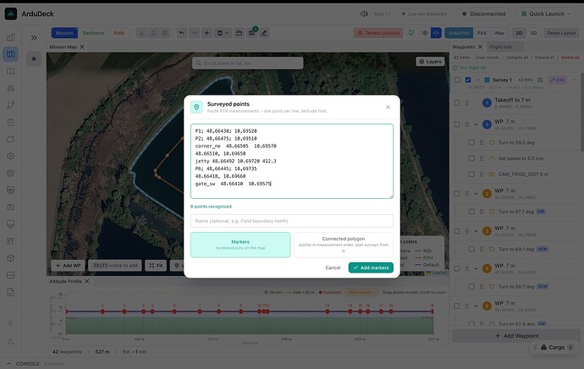Select Connected polygon mode option
The width and height of the screenshot is (584, 369).
344,245
